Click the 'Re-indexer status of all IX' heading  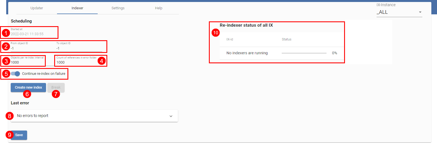coord(246,25)
